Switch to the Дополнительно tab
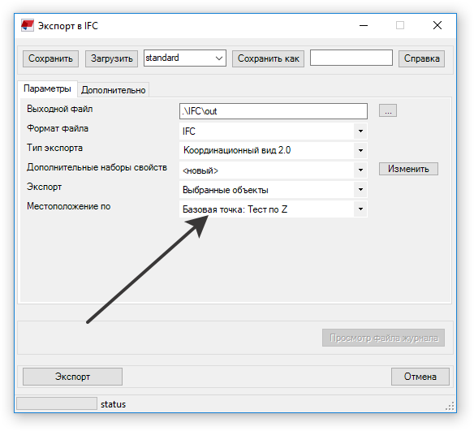 click(114, 90)
